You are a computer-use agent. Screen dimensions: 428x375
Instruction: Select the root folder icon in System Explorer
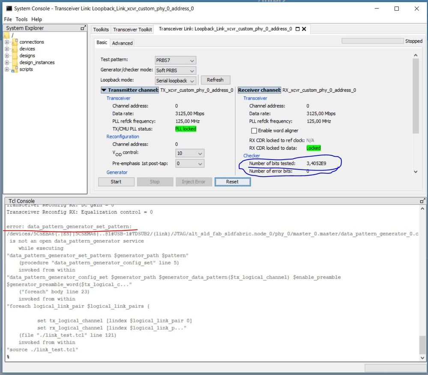click(7, 35)
